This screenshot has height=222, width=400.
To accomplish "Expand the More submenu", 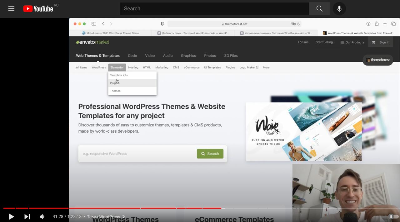I will click(x=266, y=67).
